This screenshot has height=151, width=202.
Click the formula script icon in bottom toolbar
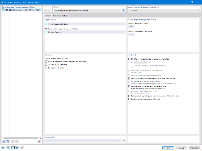(x=22, y=148)
